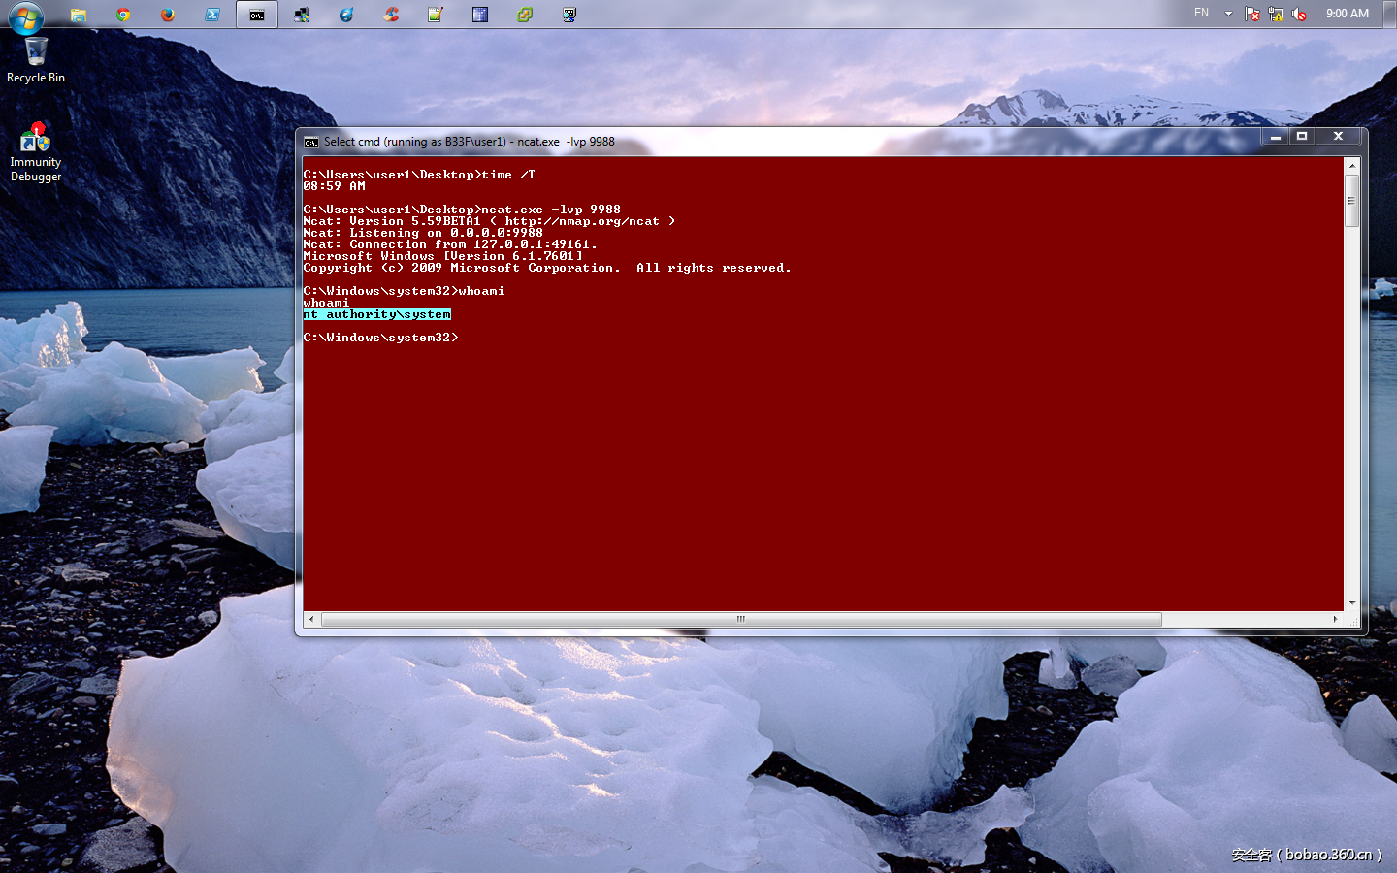
Task: Click the muted volume speaker tray icon
Action: 1299,14
